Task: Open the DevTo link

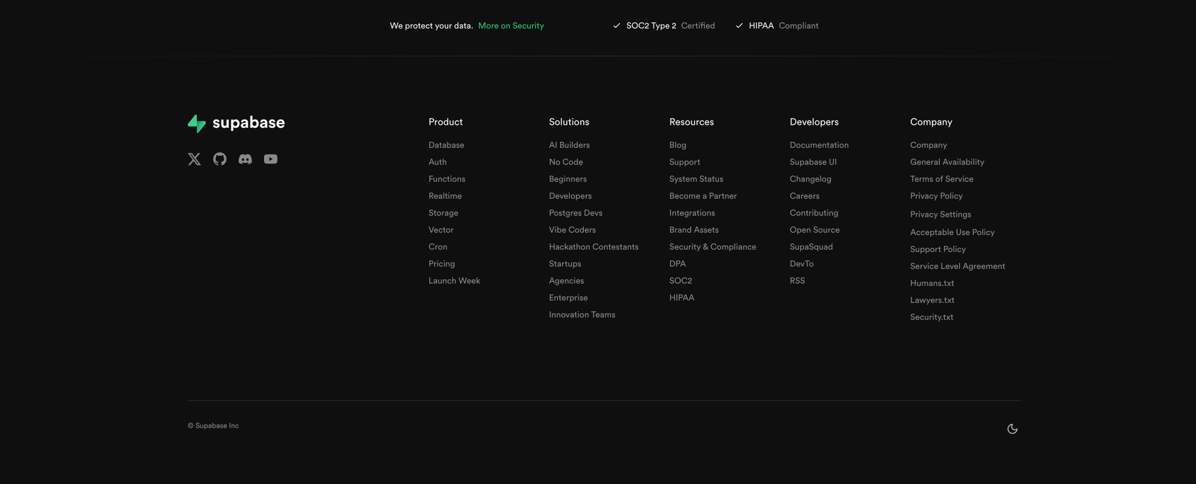Action: [802, 264]
